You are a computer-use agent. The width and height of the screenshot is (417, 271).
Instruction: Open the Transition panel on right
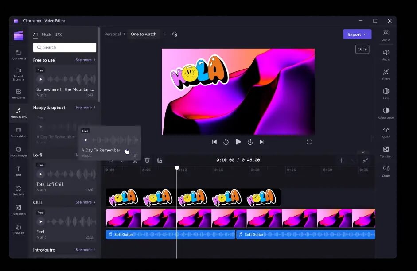[x=386, y=149]
